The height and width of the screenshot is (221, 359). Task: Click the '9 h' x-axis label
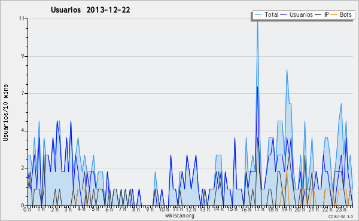[150, 209]
